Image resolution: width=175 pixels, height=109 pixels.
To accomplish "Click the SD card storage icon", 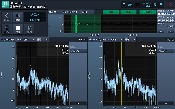I will (124, 5).
